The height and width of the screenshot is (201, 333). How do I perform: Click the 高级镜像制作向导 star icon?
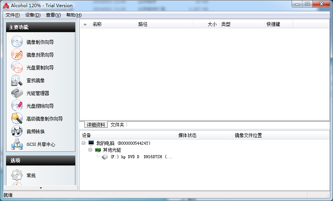pyautogui.click(x=17, y=118)
